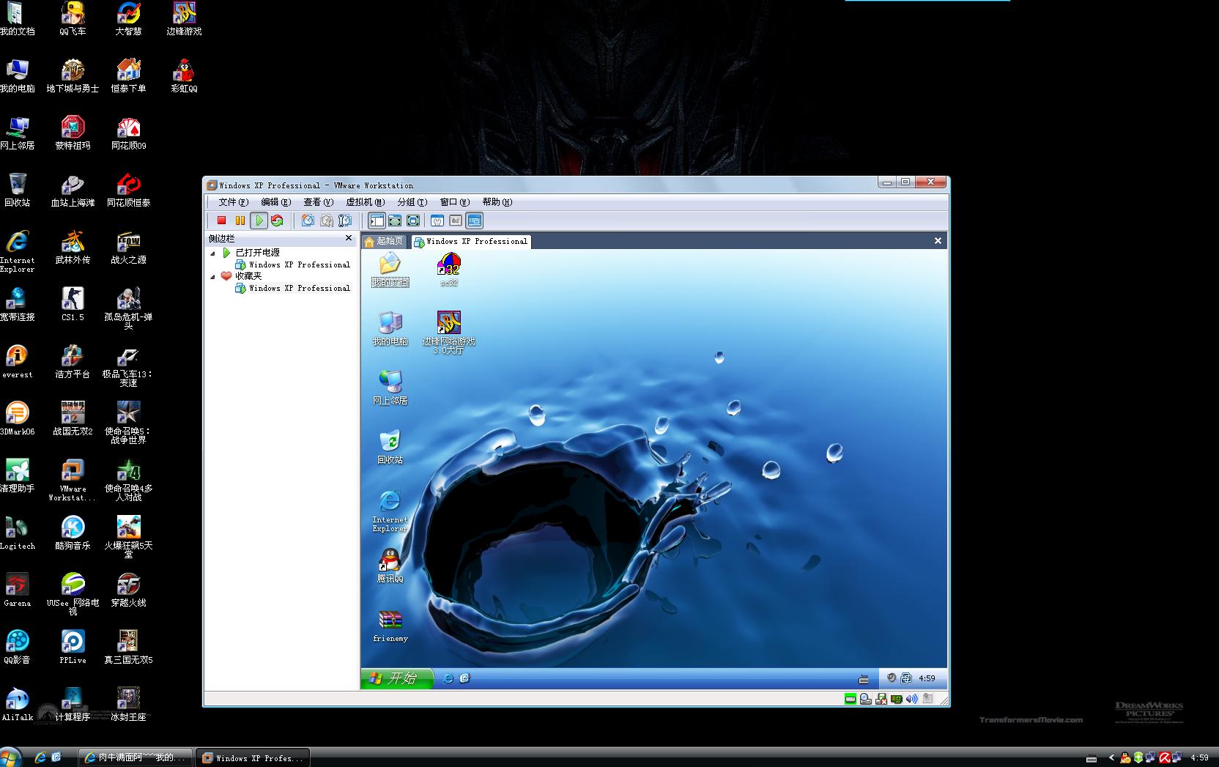The width and height of the screenshot is (1219, 767).
Task: Click the sound device status icon
Action: coord(912,699)
